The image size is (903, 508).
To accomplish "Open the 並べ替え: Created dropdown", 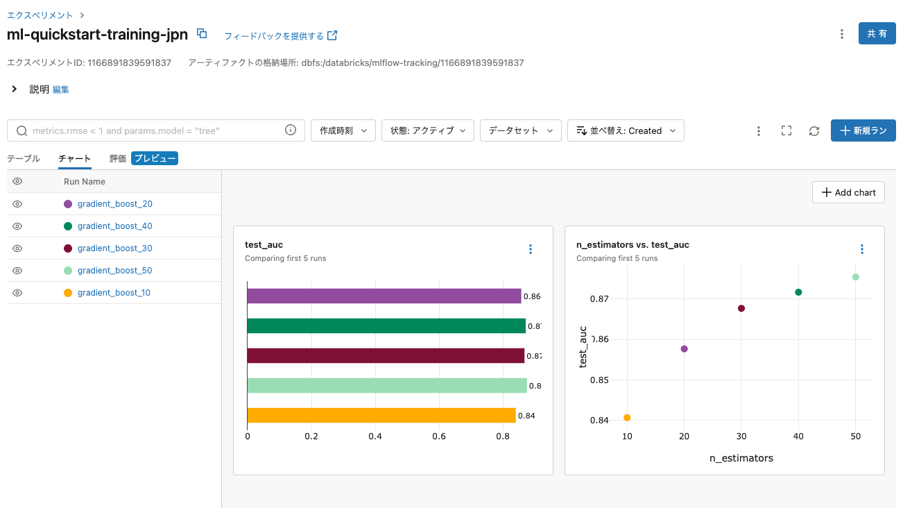I will tap(626, 130).
